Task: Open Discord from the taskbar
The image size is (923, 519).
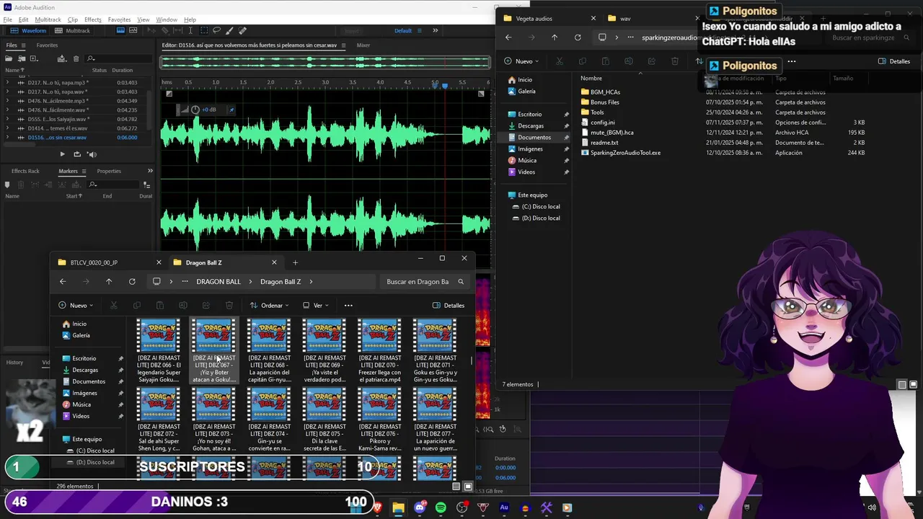Action: (420, 507)
